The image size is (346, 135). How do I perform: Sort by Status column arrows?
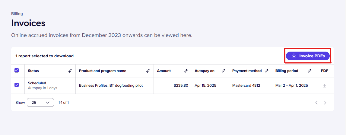(x=70, y=71)
